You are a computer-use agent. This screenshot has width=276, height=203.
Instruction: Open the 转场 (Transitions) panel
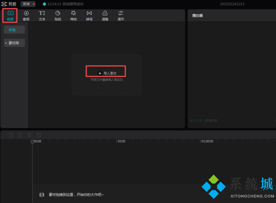click(x=89, y=15)
